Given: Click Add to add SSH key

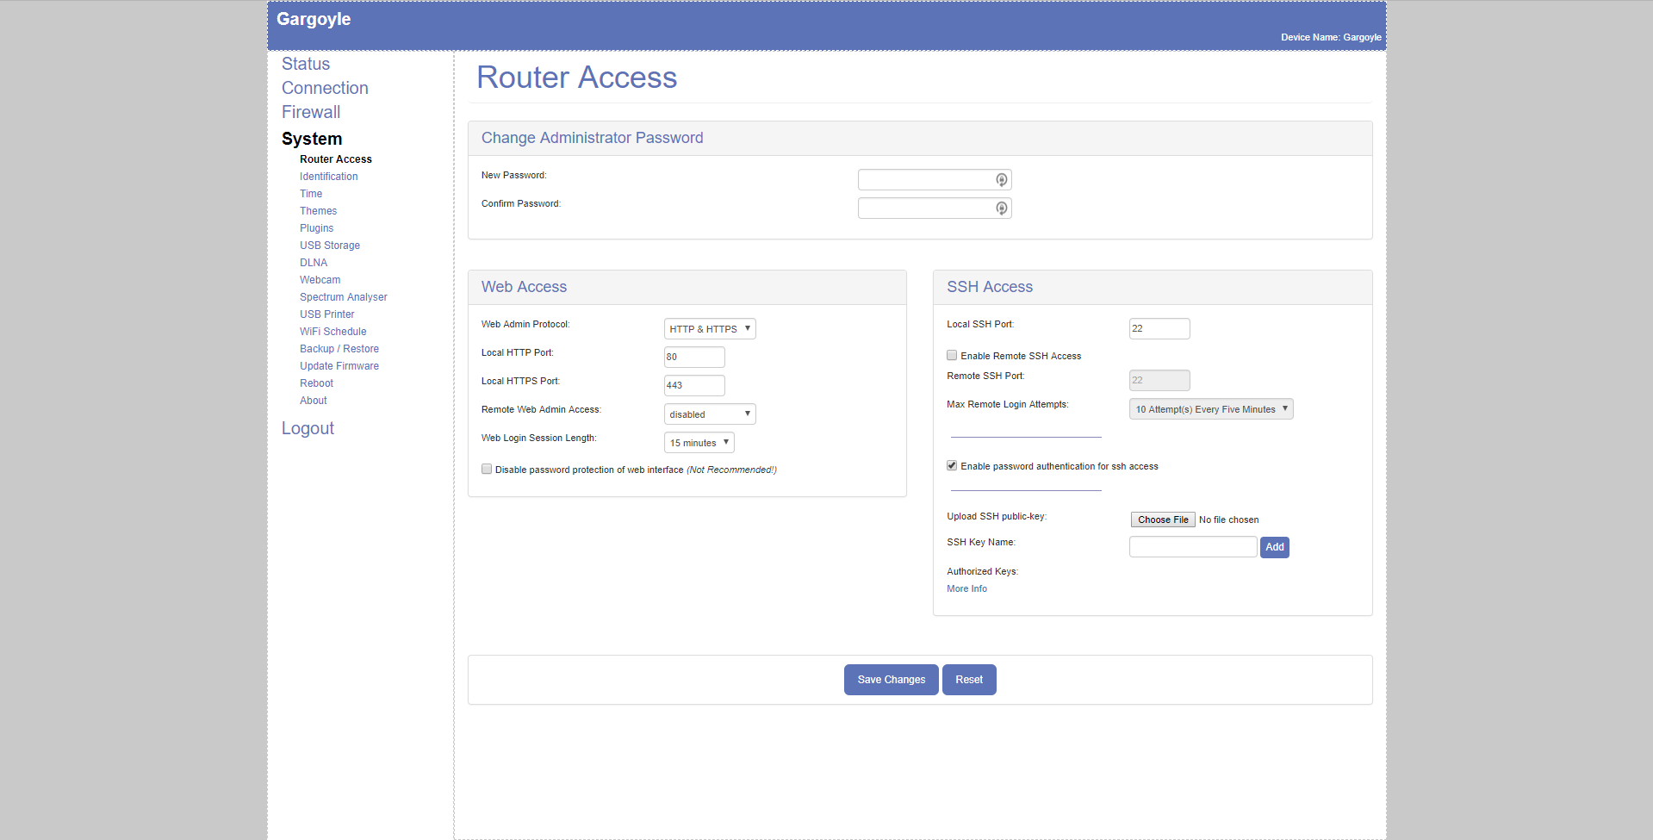Looking at the screenshot, I should pos(1274,547).
